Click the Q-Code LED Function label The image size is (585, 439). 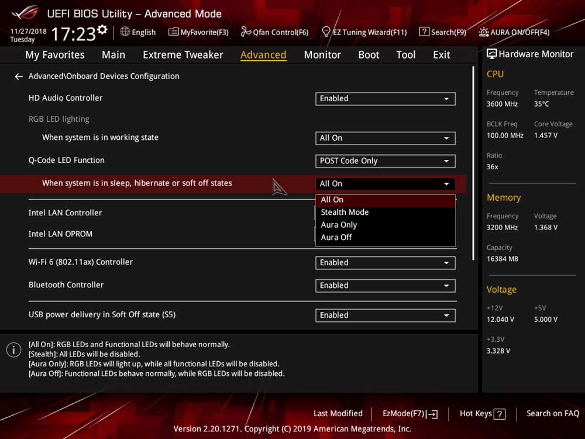click(x=67, y=160)
